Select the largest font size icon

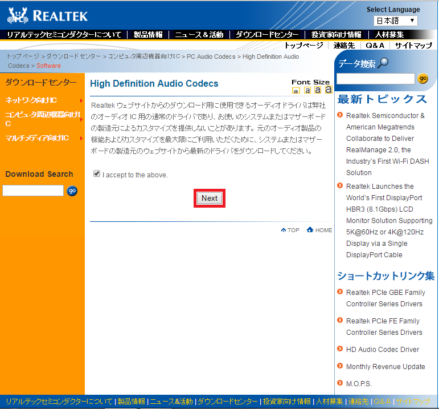pyautogui.click(x=329, y=90)
